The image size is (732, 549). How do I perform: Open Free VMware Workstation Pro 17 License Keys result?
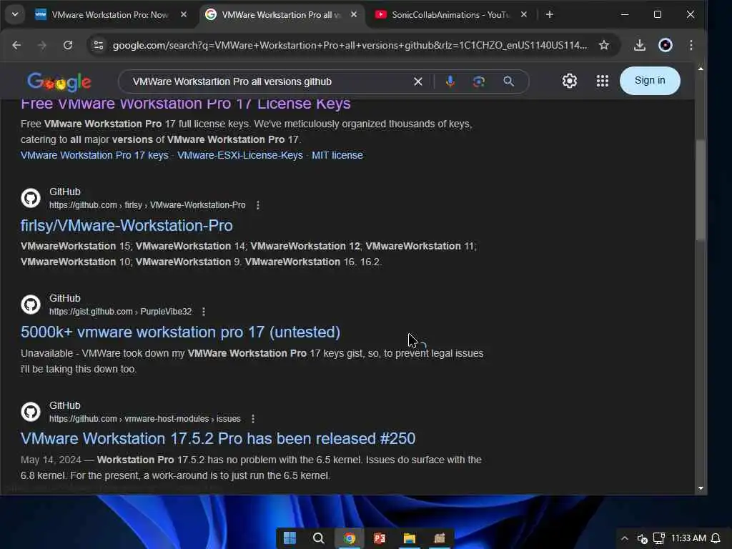click(186, 104)
